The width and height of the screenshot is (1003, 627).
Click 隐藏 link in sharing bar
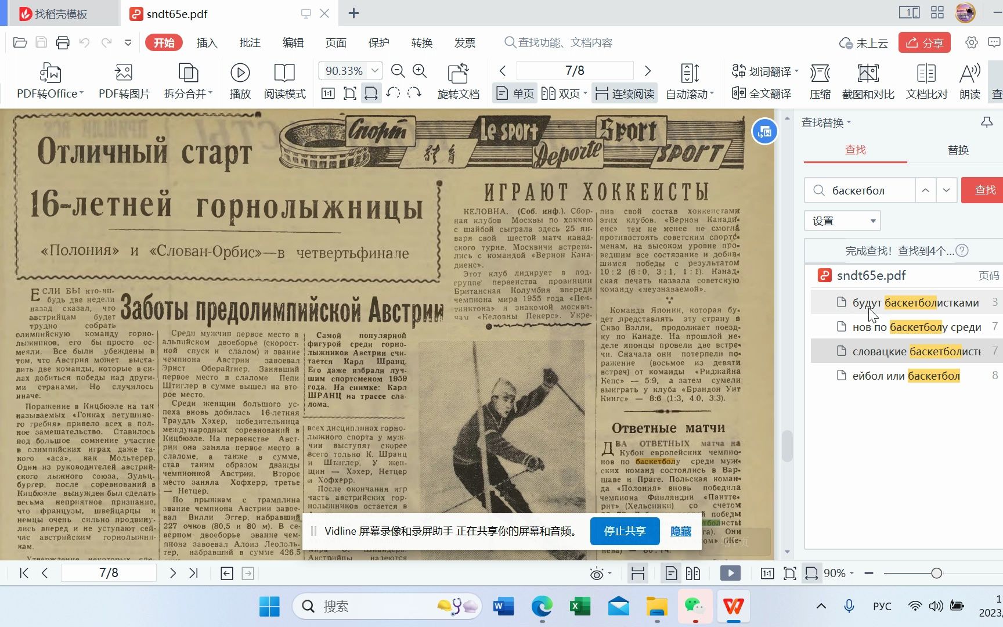tap(680, 531)
